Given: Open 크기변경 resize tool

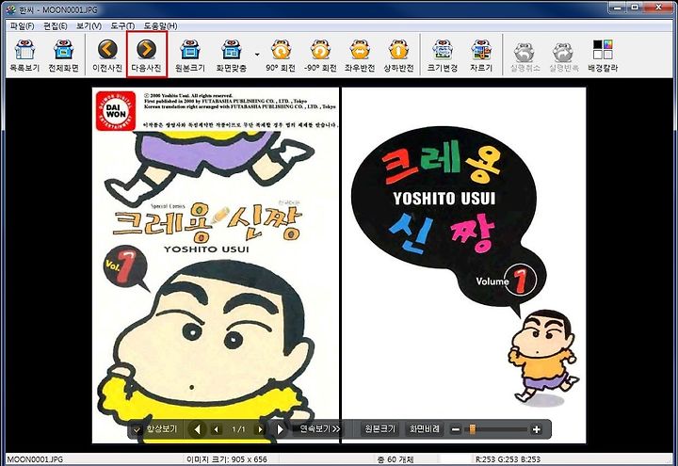Looking at the screenshot, I should [x=443, y=56].
